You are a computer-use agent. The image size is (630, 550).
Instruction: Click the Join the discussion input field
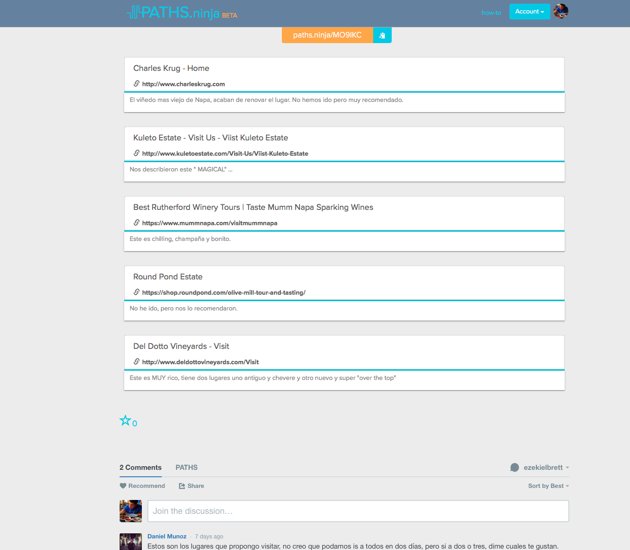(x=358, y=511)
